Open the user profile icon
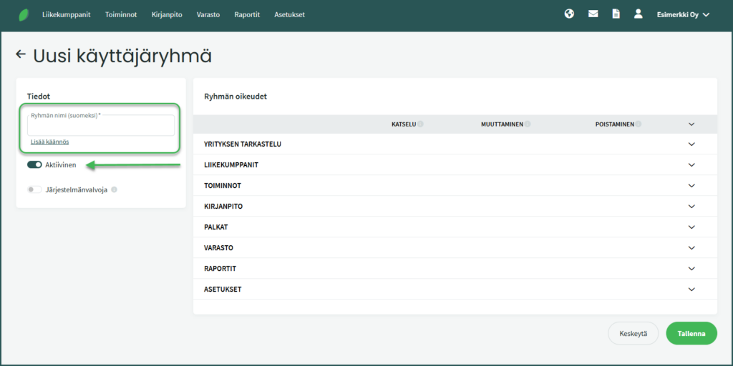Viewport: 733px width, 366px height. coord(638,14)
